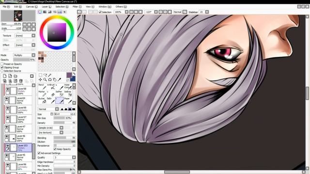Open the Others menu

(121, 7)
